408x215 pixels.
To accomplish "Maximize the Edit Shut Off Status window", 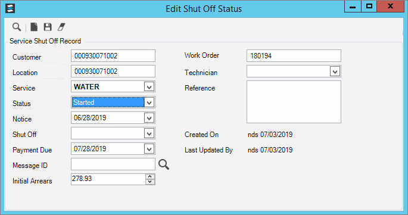I will pos(369,7).
